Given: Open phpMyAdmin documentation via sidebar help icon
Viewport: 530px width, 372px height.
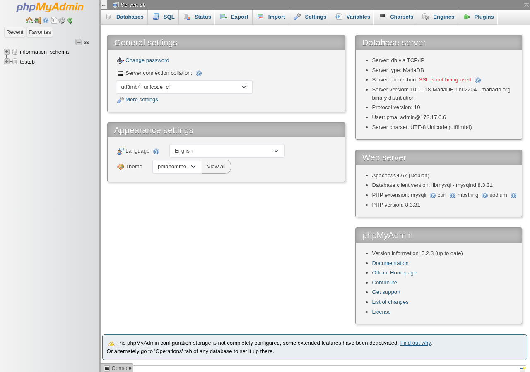Looking at the screenshot, I should point(46,20).
